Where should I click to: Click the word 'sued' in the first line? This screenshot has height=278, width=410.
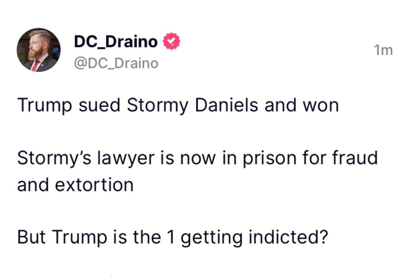(99, 105)
